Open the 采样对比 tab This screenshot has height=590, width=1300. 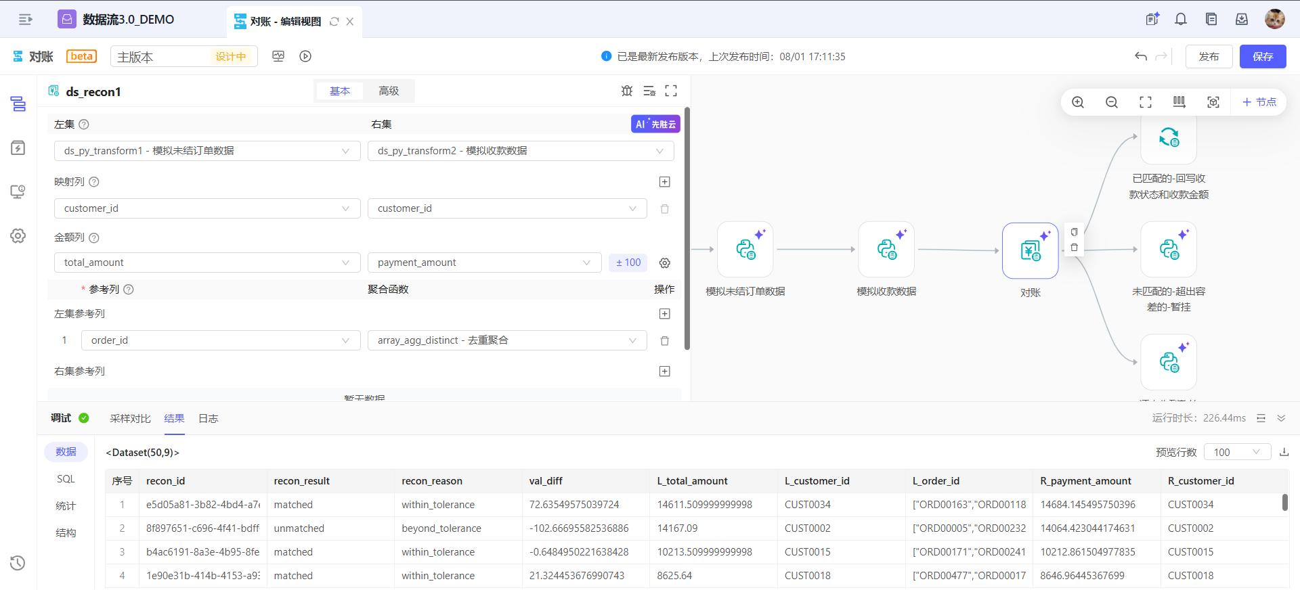pyautogui.click(x=130, y=418)
